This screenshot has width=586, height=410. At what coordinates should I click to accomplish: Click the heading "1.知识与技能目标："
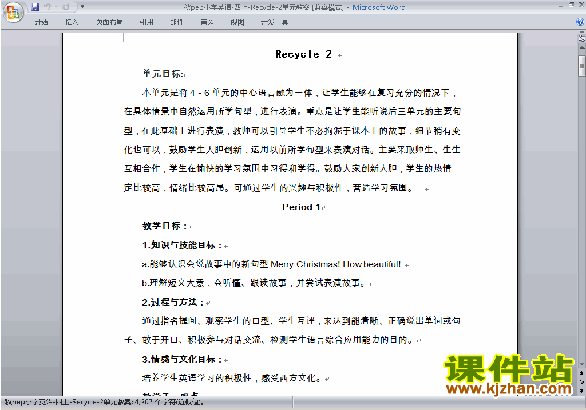pyautogui.click(x=183, y=245)
